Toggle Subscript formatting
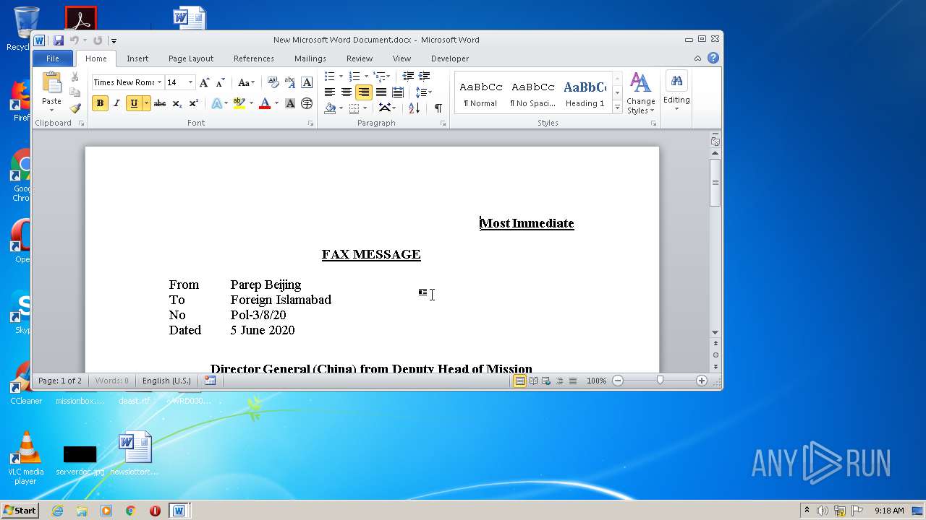The image size is (926, 520). [x=177, y=103]
